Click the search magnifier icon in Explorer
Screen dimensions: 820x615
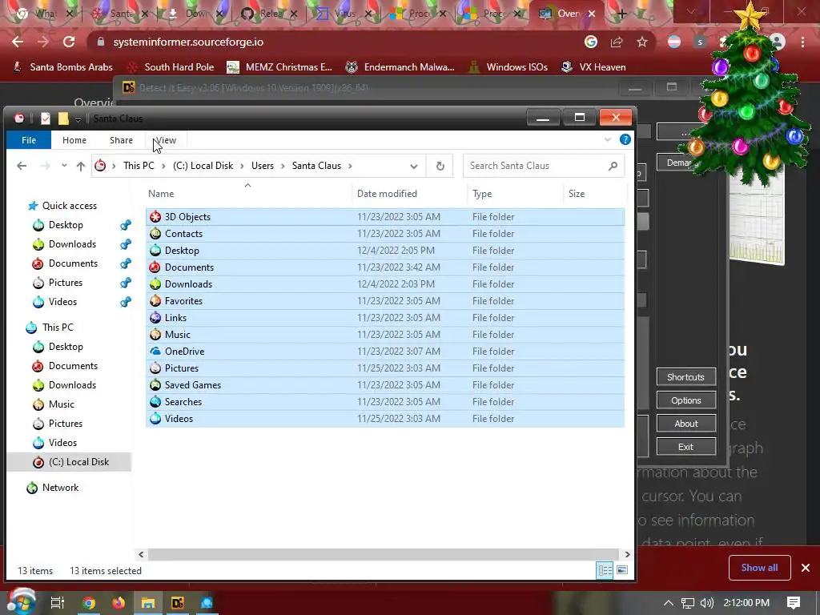coord(613,166)
